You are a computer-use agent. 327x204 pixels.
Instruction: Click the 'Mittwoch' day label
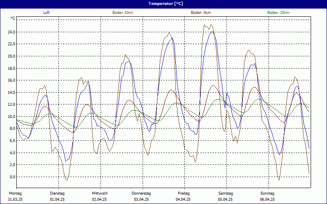[100, 193]
